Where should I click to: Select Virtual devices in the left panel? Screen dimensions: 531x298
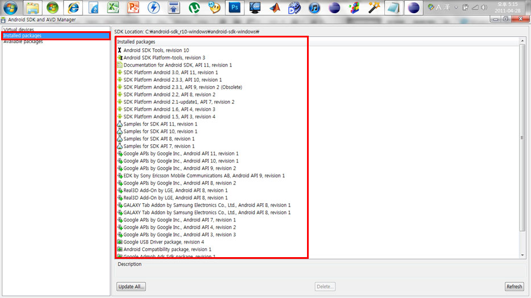(18, 30)
